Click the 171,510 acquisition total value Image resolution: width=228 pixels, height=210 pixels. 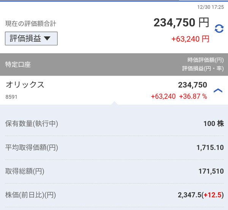point(211,171)
